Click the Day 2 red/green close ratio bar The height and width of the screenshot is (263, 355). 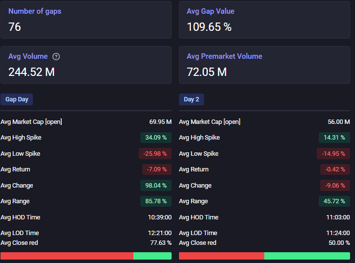click(264, 256)
